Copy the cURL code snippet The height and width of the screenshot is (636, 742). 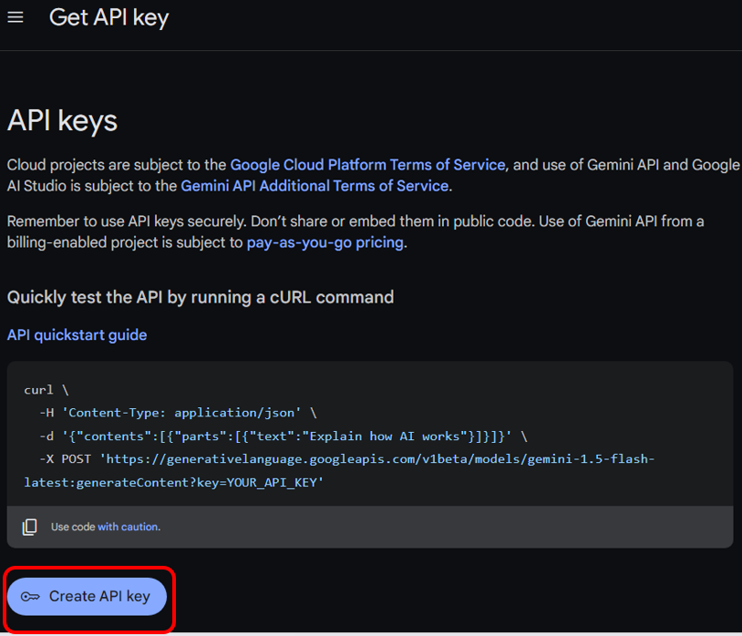30,527
